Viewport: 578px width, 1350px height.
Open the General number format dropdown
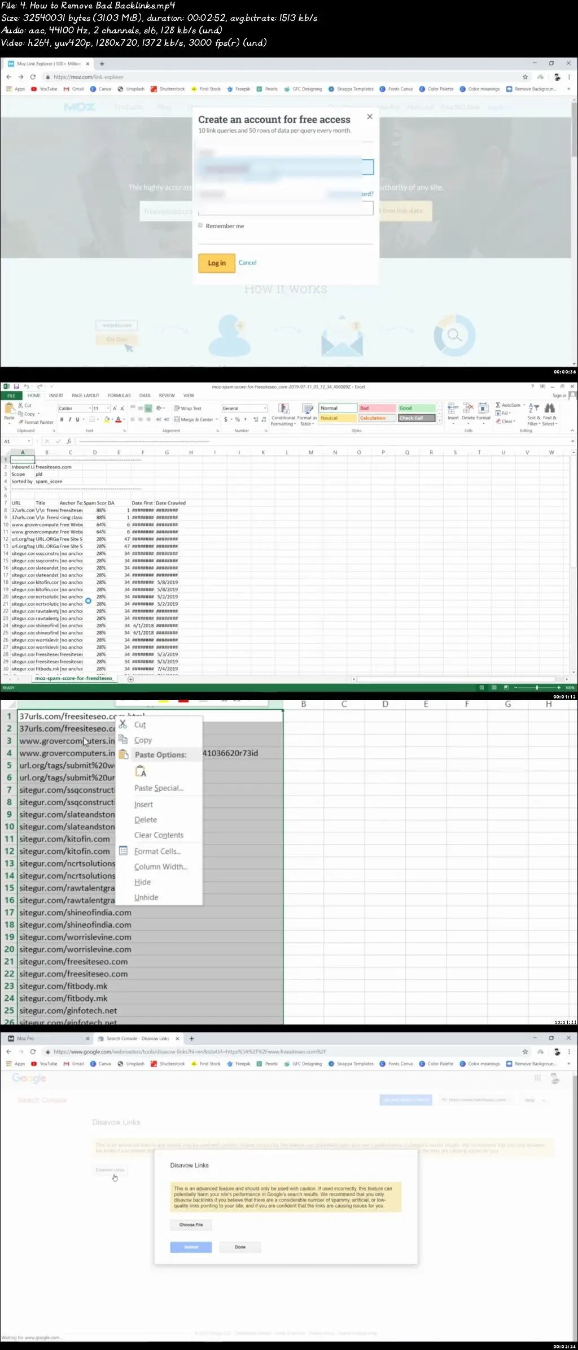pyautogui.click(x=265, y=408)
